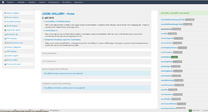
Task: Open the JoomFancybox extension link
Action: [167, 52]
